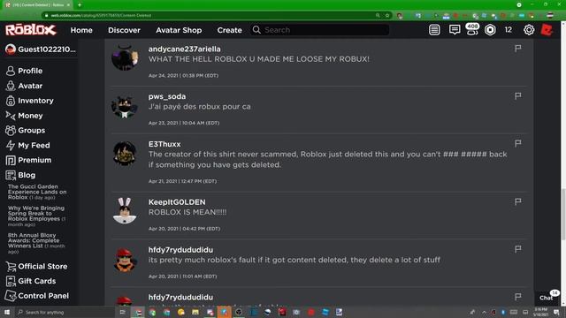The width and height of the screenshot is (566, 318).
Task: Open E3Thuxx's avatar thumbnail
Action: (x=125, y=153)
